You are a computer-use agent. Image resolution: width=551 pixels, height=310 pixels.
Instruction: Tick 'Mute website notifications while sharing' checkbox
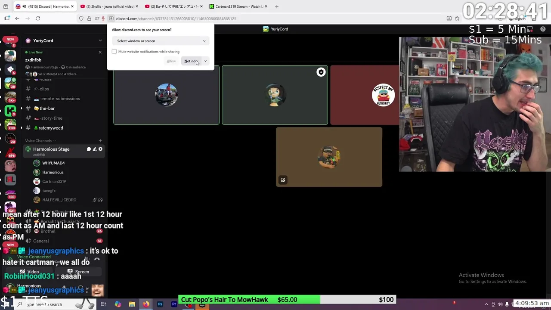(114, 52)
